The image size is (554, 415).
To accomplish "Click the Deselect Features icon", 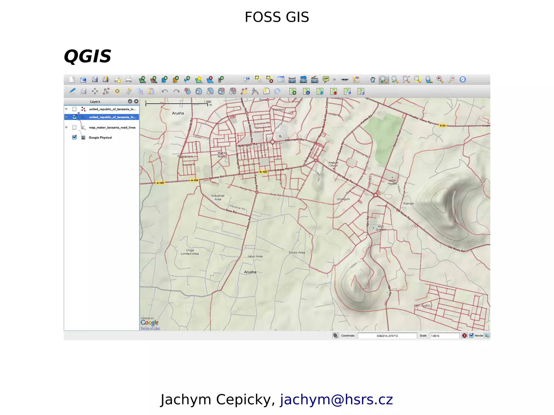I will (x=269, y=79).
